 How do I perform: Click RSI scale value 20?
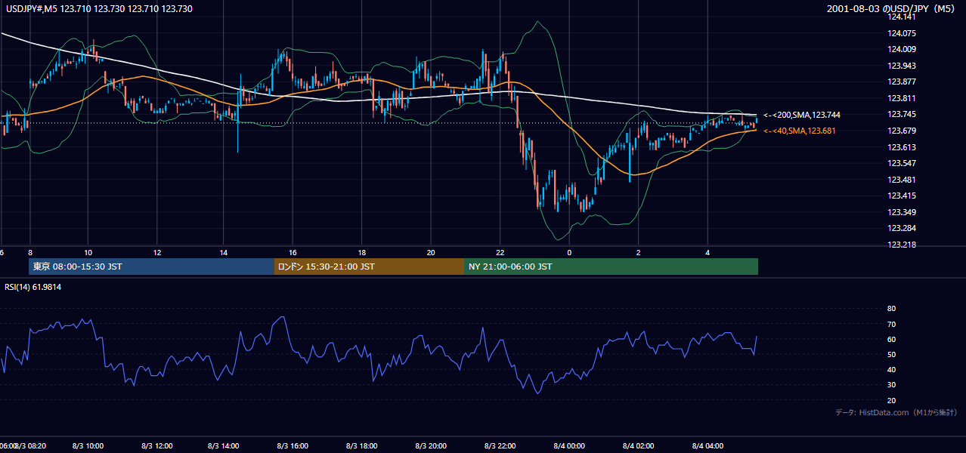[x=891, y=400]
